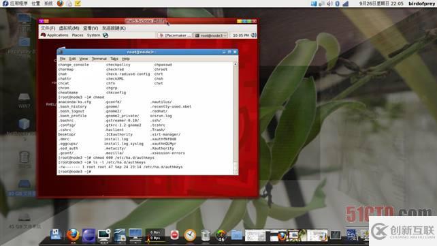Click the first blue dock icon
This screenshot has height=246, width=437.
coord(56,234)
